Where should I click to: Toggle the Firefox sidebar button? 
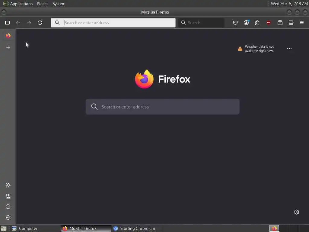coord(7,23)
